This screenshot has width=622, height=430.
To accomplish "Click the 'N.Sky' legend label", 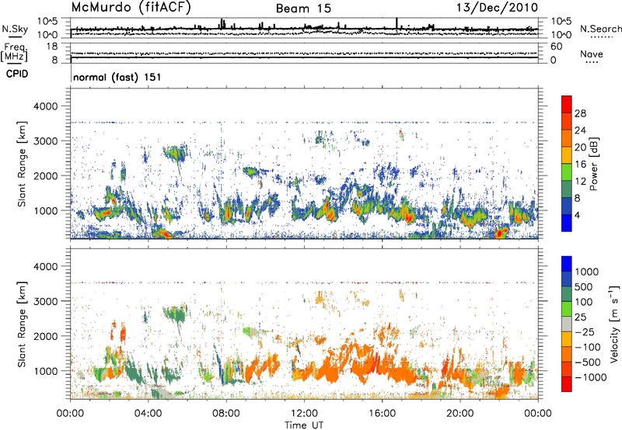I will pos(15,29).
